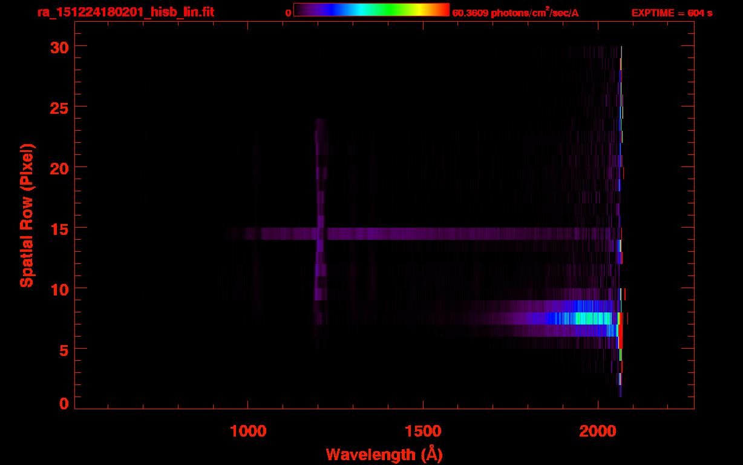This screenshot has width=743, height=465.
Task: Click the x-axis tick label 1500
Action: (422, 431)
